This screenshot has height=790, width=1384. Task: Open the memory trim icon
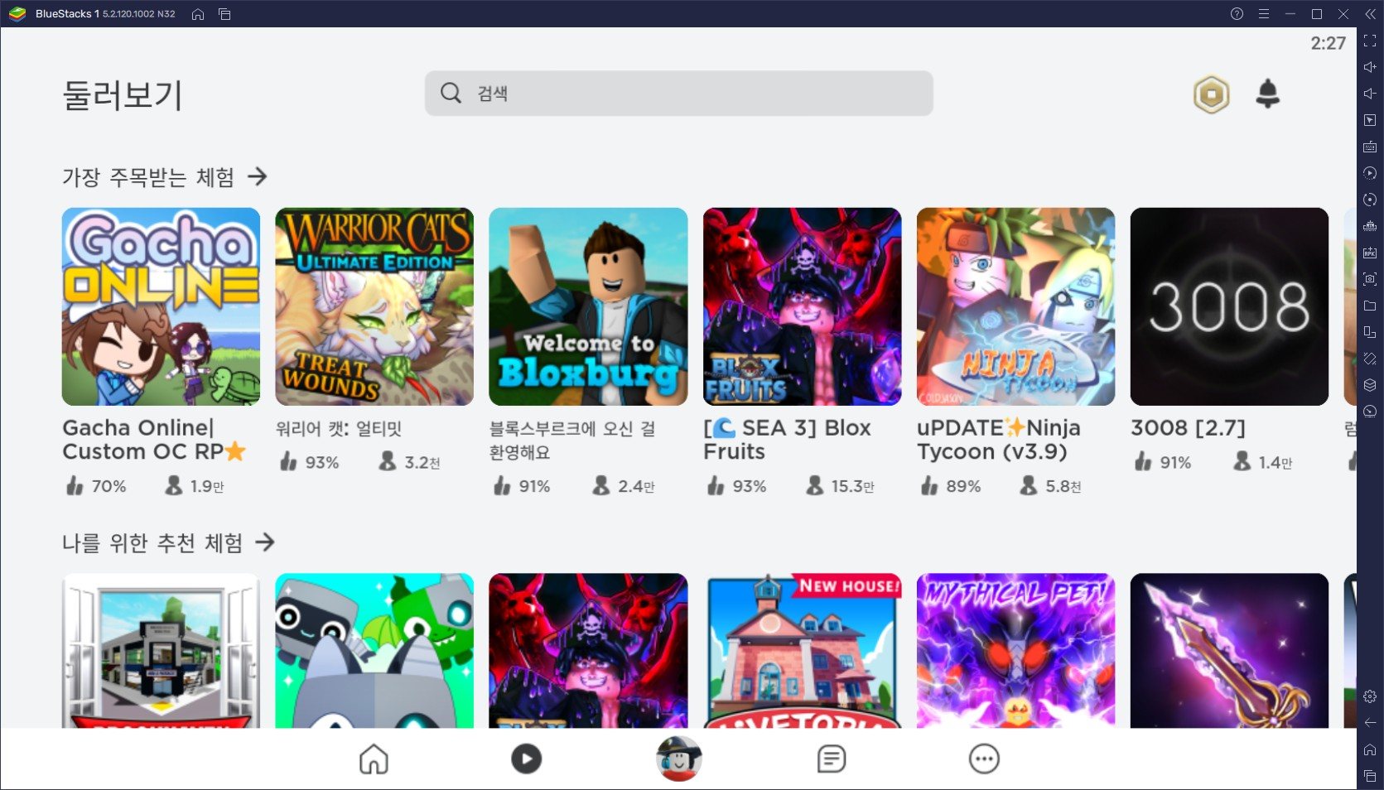pos(1370,226)
